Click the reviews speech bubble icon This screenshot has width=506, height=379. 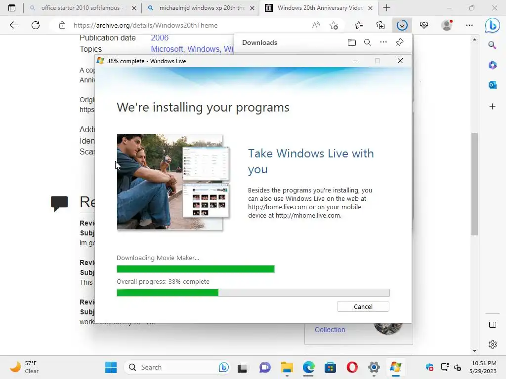59,203
